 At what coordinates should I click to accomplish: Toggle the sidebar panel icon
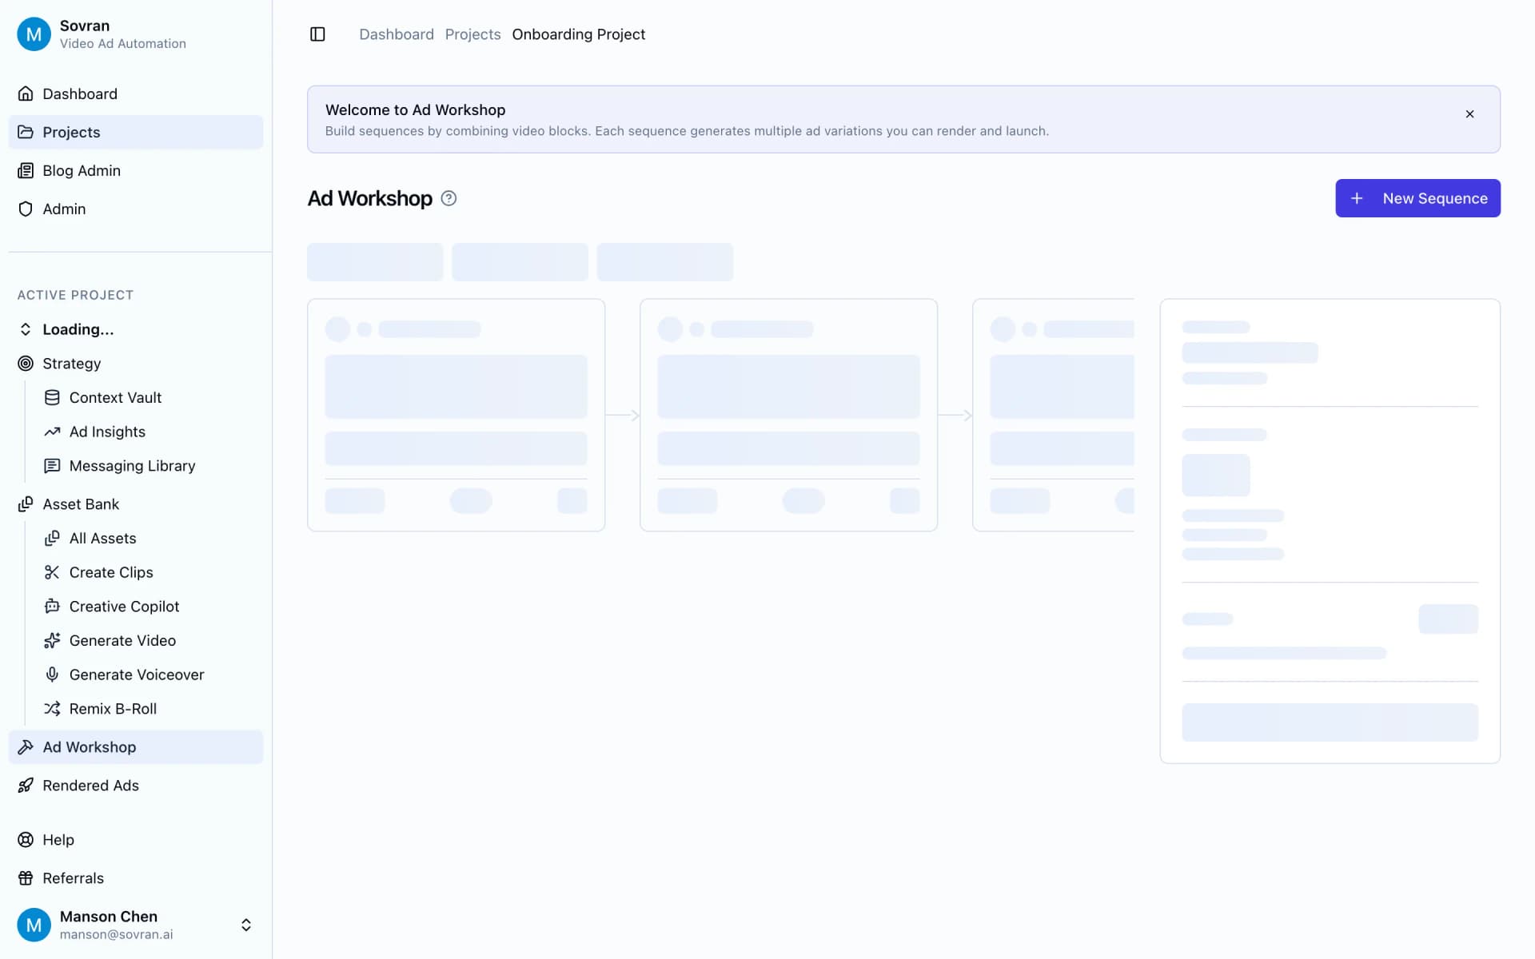[x=317, y=34]
